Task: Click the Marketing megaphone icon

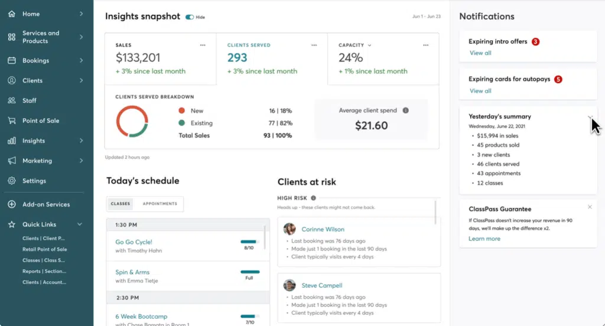Action: [x=11, y=161]
